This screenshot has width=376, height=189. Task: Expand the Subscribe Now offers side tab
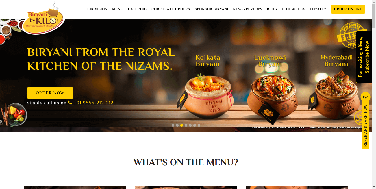pyautogui.click(x=364, y=57)
